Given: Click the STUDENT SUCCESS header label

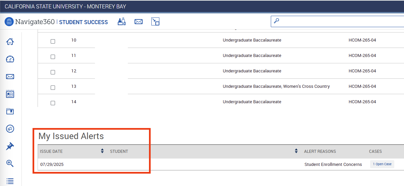Looking at the screenshot, I should click(84, 22).
